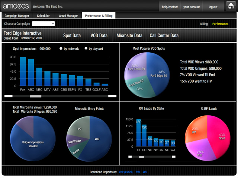This screenshot has height=178, width=238.
Task: Click right end of RFI Leads scrollbar
Action: (174, 156)
